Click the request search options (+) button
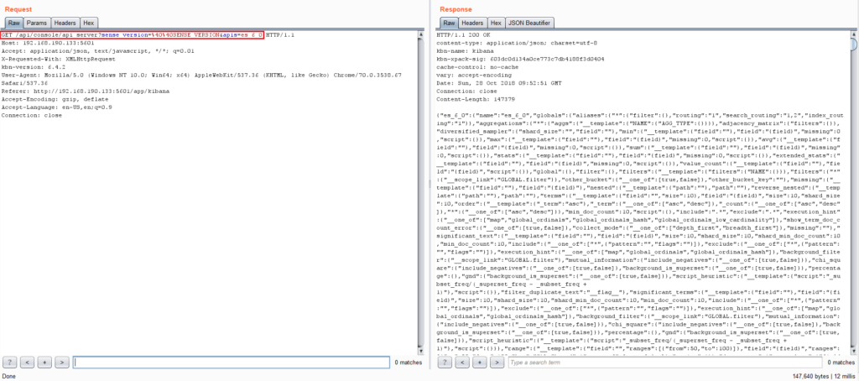 pyautogui.click(x=44, y=363)
